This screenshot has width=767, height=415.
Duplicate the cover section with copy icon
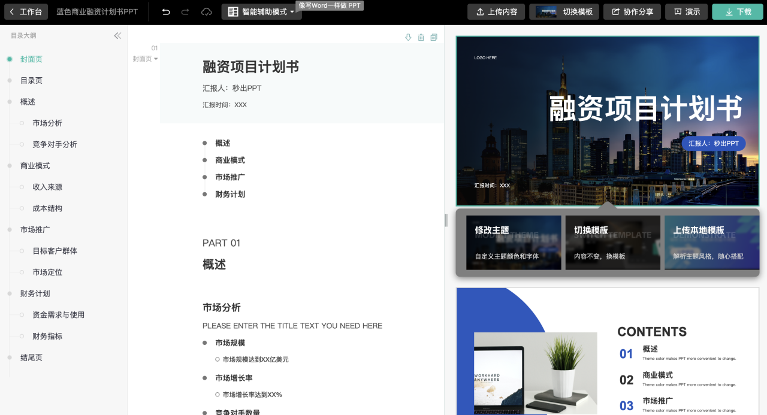(x=434, y=37)
